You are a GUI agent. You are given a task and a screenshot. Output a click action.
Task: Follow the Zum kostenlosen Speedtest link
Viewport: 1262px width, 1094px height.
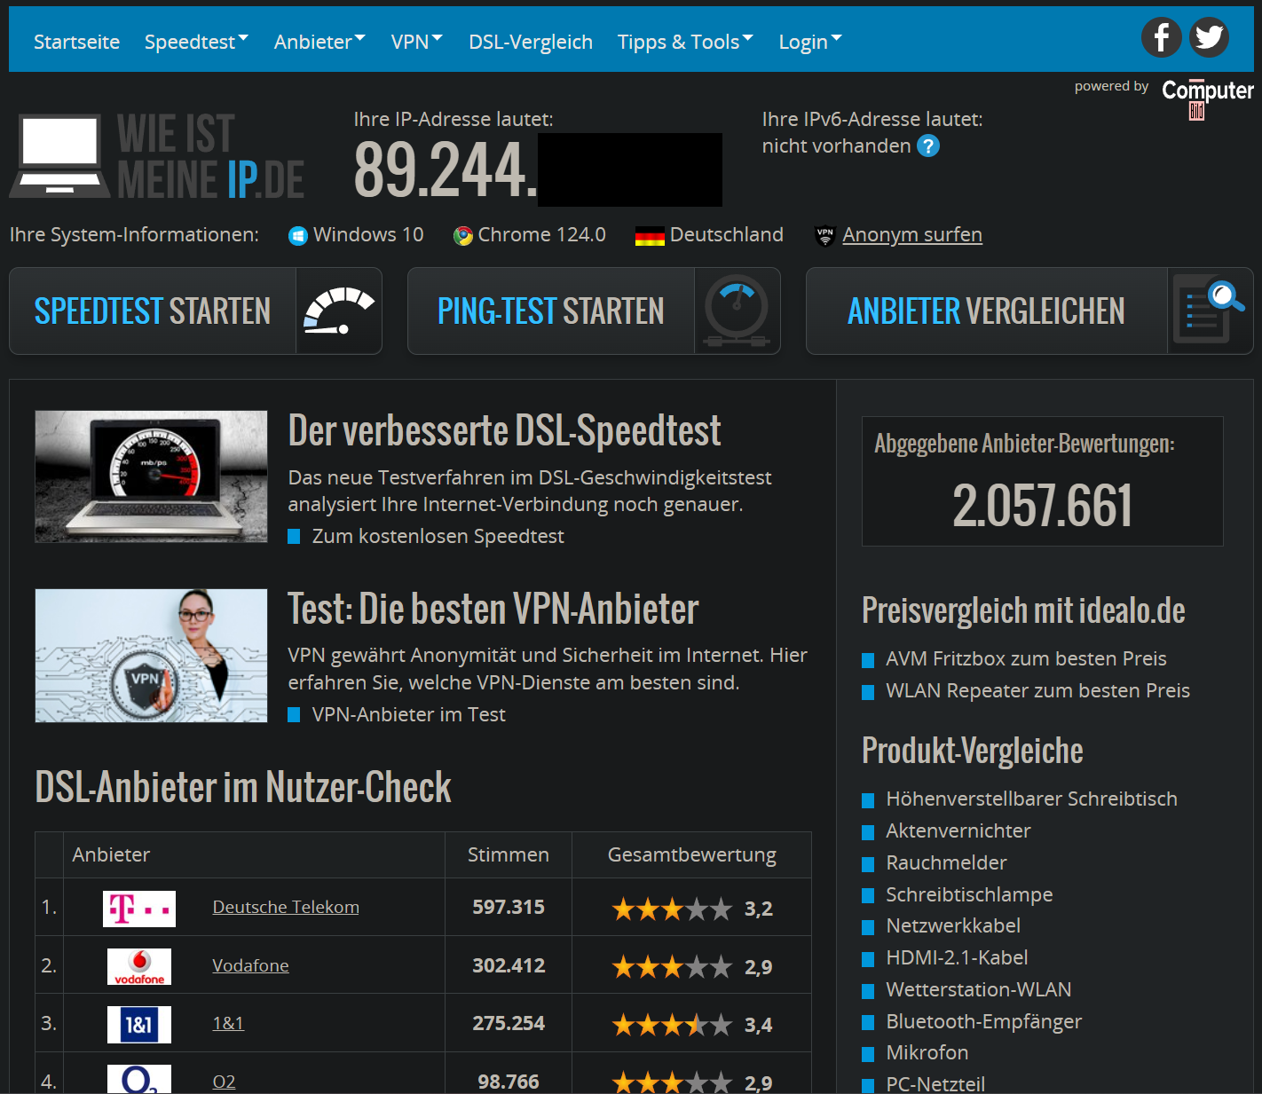(x=438, y=536)
